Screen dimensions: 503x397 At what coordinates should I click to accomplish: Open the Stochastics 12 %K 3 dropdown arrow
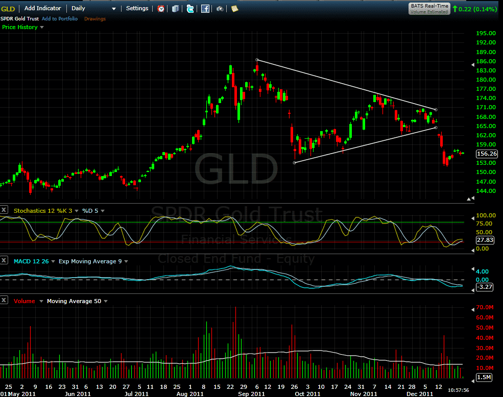pos(77,211)
